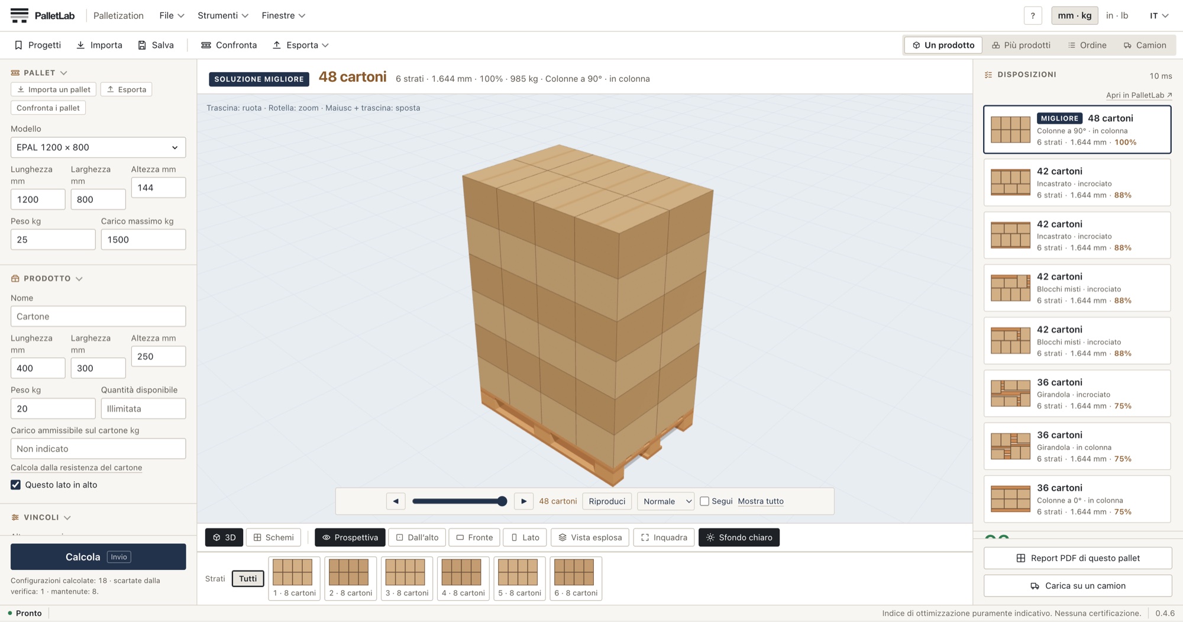Viewport: 1183px width, 622px height.
Task: Open the help question mark button
Action: pyautogui.click(x=1033, y=16)
